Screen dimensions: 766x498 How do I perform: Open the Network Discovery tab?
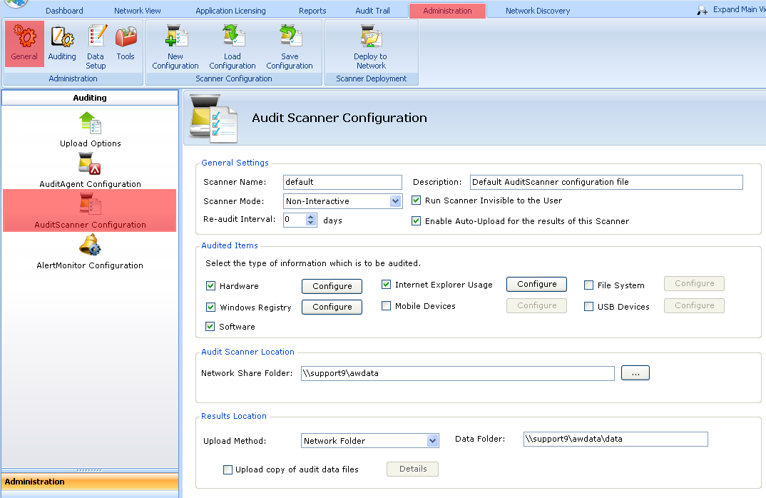point(538,11)
